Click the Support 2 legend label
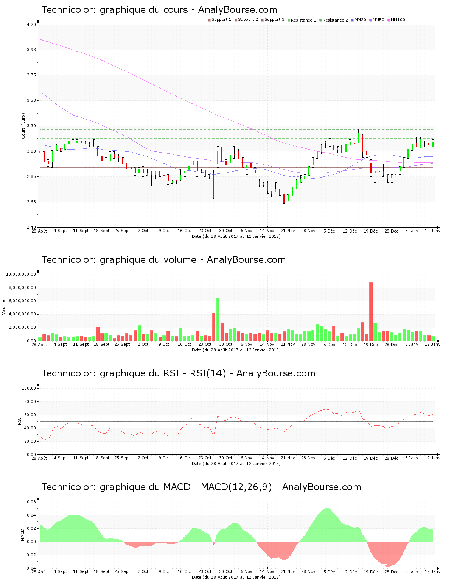This screenshot has width=454, height=587. pyautogui.click(x=248, y=20)
